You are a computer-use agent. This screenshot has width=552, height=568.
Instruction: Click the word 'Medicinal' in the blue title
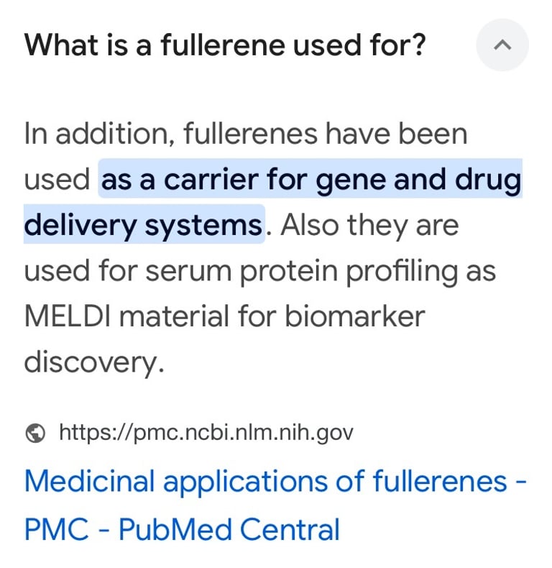coord(89,482)
